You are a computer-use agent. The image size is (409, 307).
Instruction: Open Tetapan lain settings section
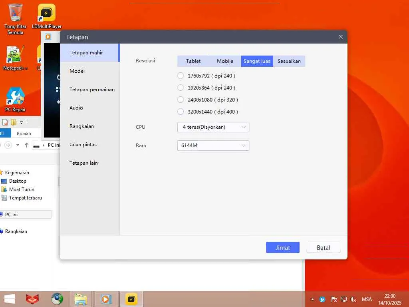[89, 163]
